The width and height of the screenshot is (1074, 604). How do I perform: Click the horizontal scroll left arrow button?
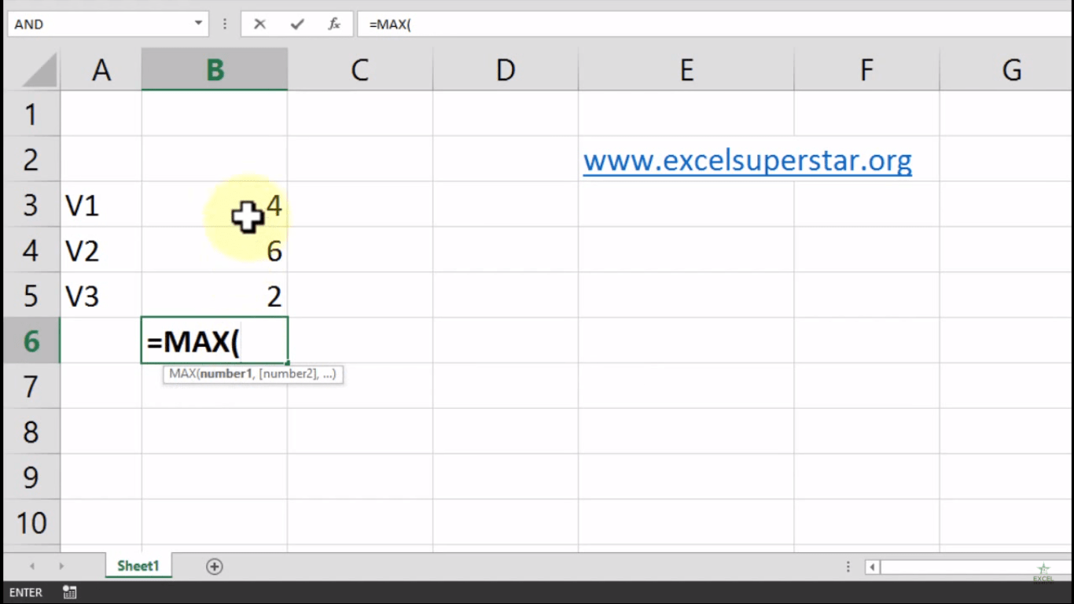[871, 566]
